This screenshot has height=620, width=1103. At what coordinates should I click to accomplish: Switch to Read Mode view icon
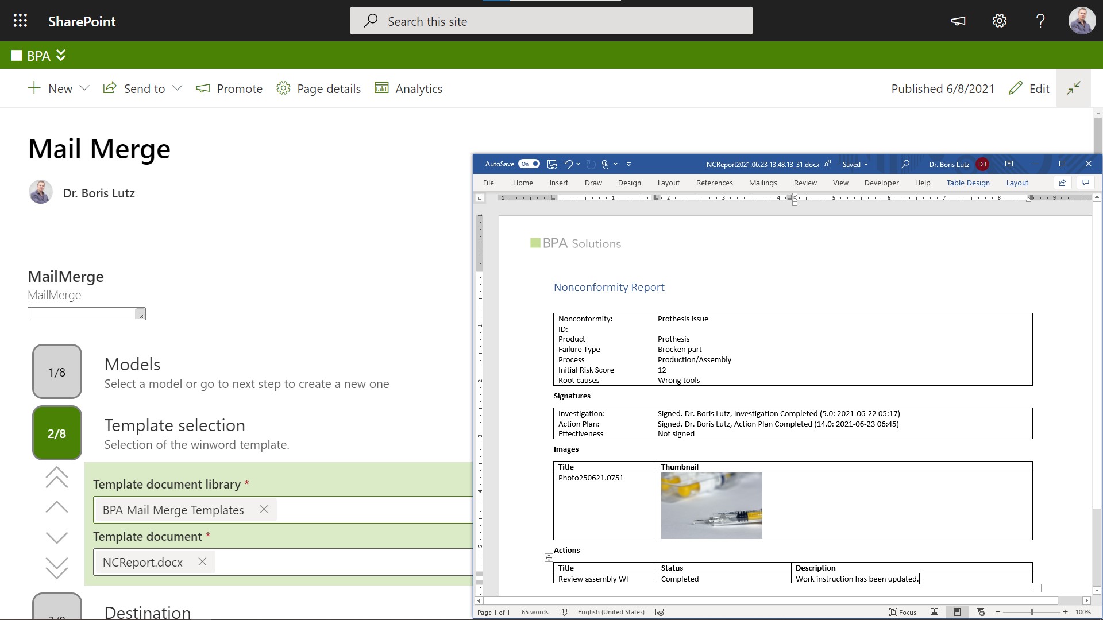click(x=935, y=612)
